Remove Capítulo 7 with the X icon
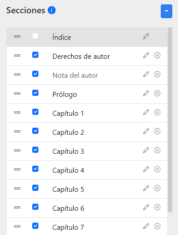Image resolution: width=178 pixels, height=235 pixels. coord(157,226)
